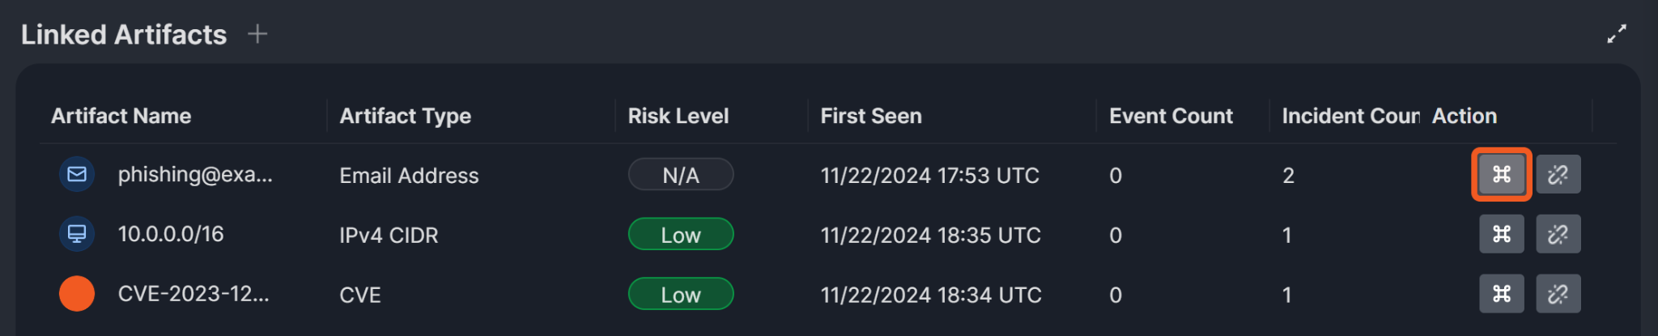Add a new linked artifact with plus icon

coord(257,34)
